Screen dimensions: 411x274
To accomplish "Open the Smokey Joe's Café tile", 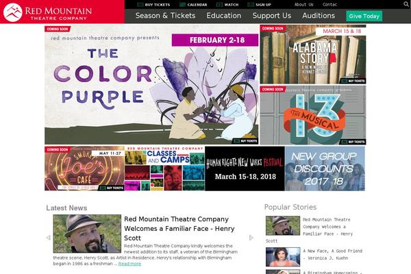I will pyautogui.click(x=84, y=169).
